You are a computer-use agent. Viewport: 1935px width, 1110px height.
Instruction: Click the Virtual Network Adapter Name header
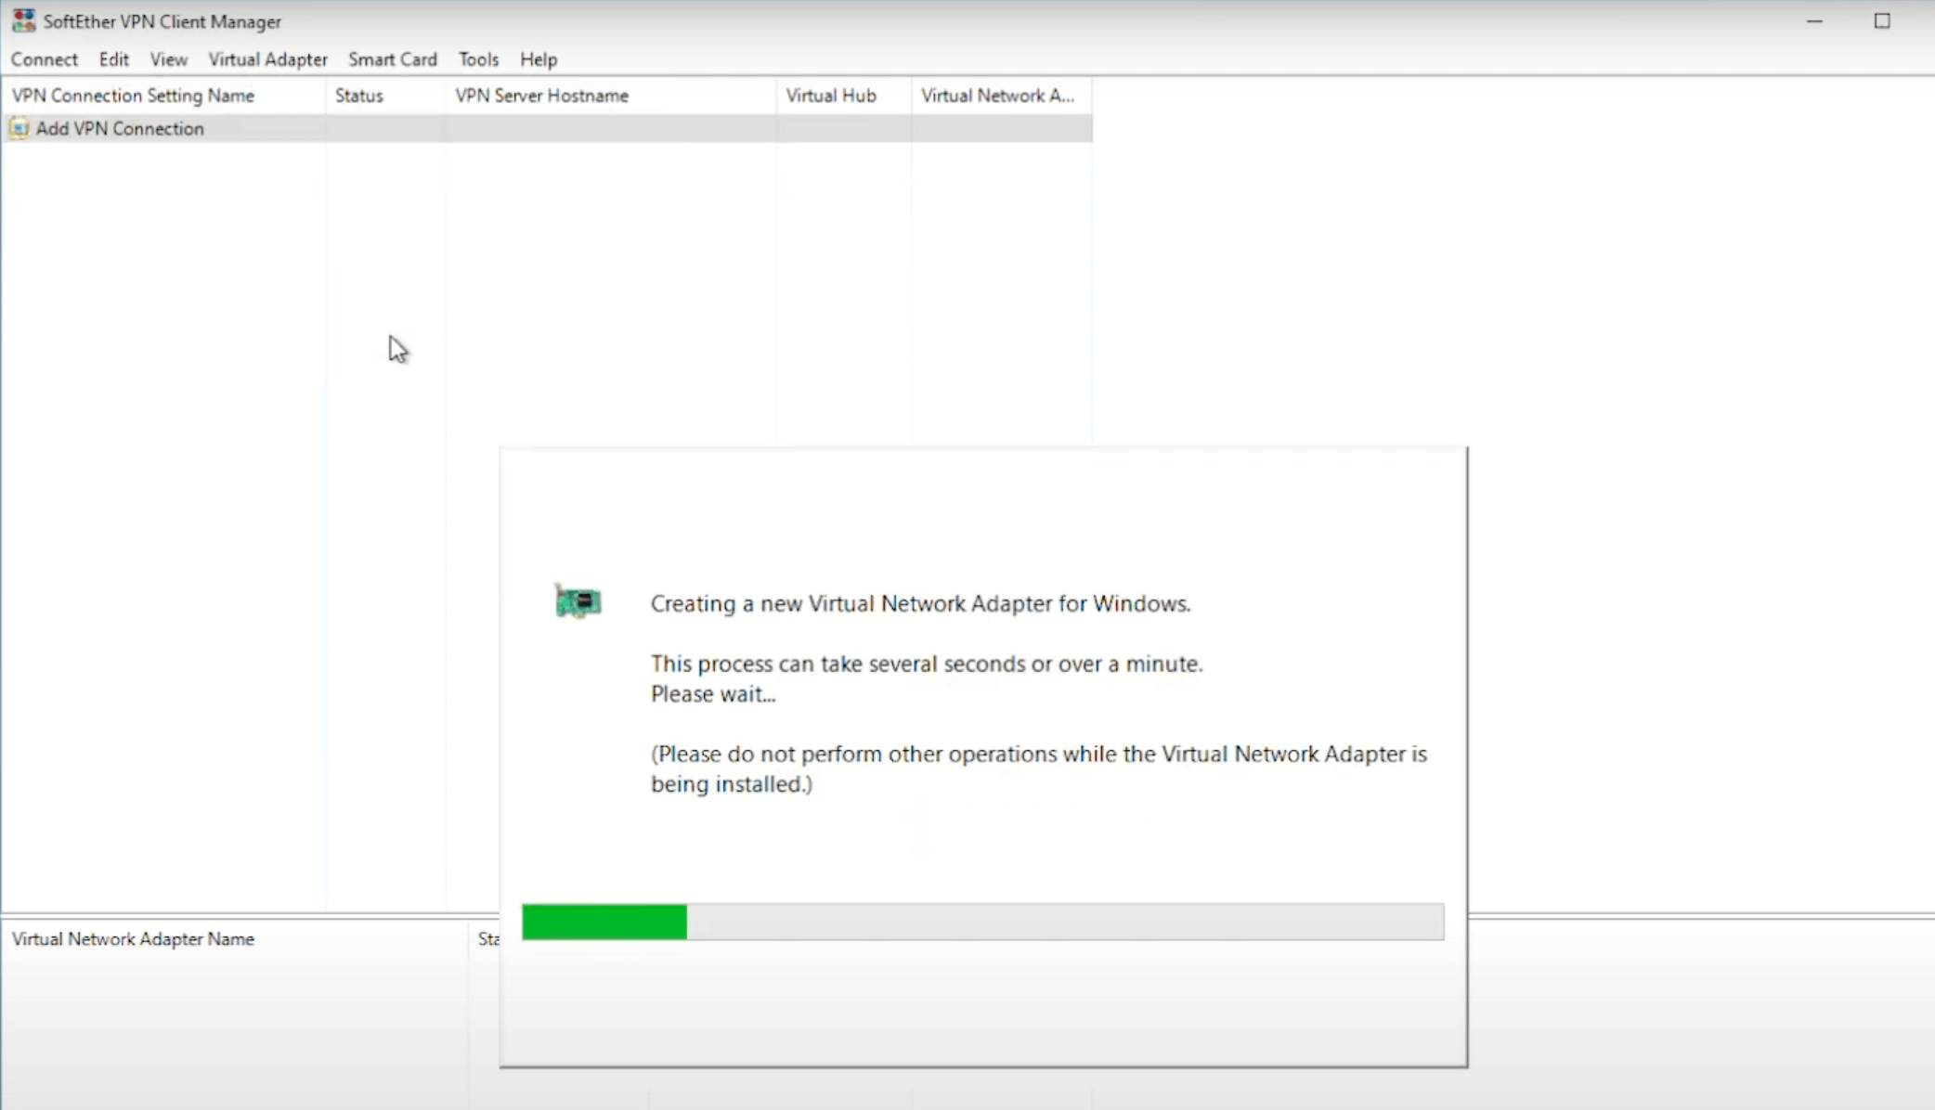pos(132,938)
